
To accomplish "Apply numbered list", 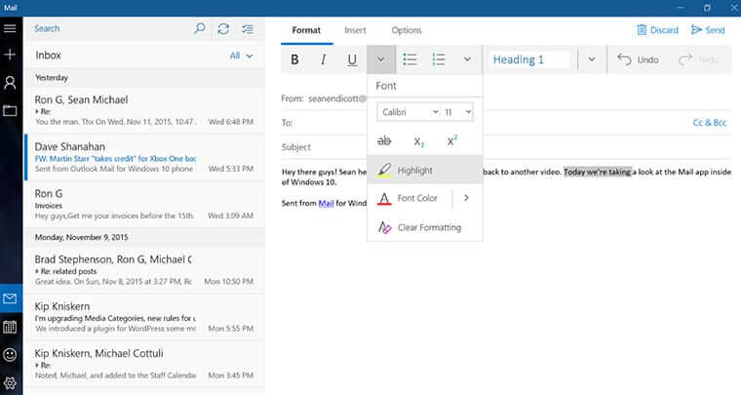I will pyautogui.click(x=439, y=59).
